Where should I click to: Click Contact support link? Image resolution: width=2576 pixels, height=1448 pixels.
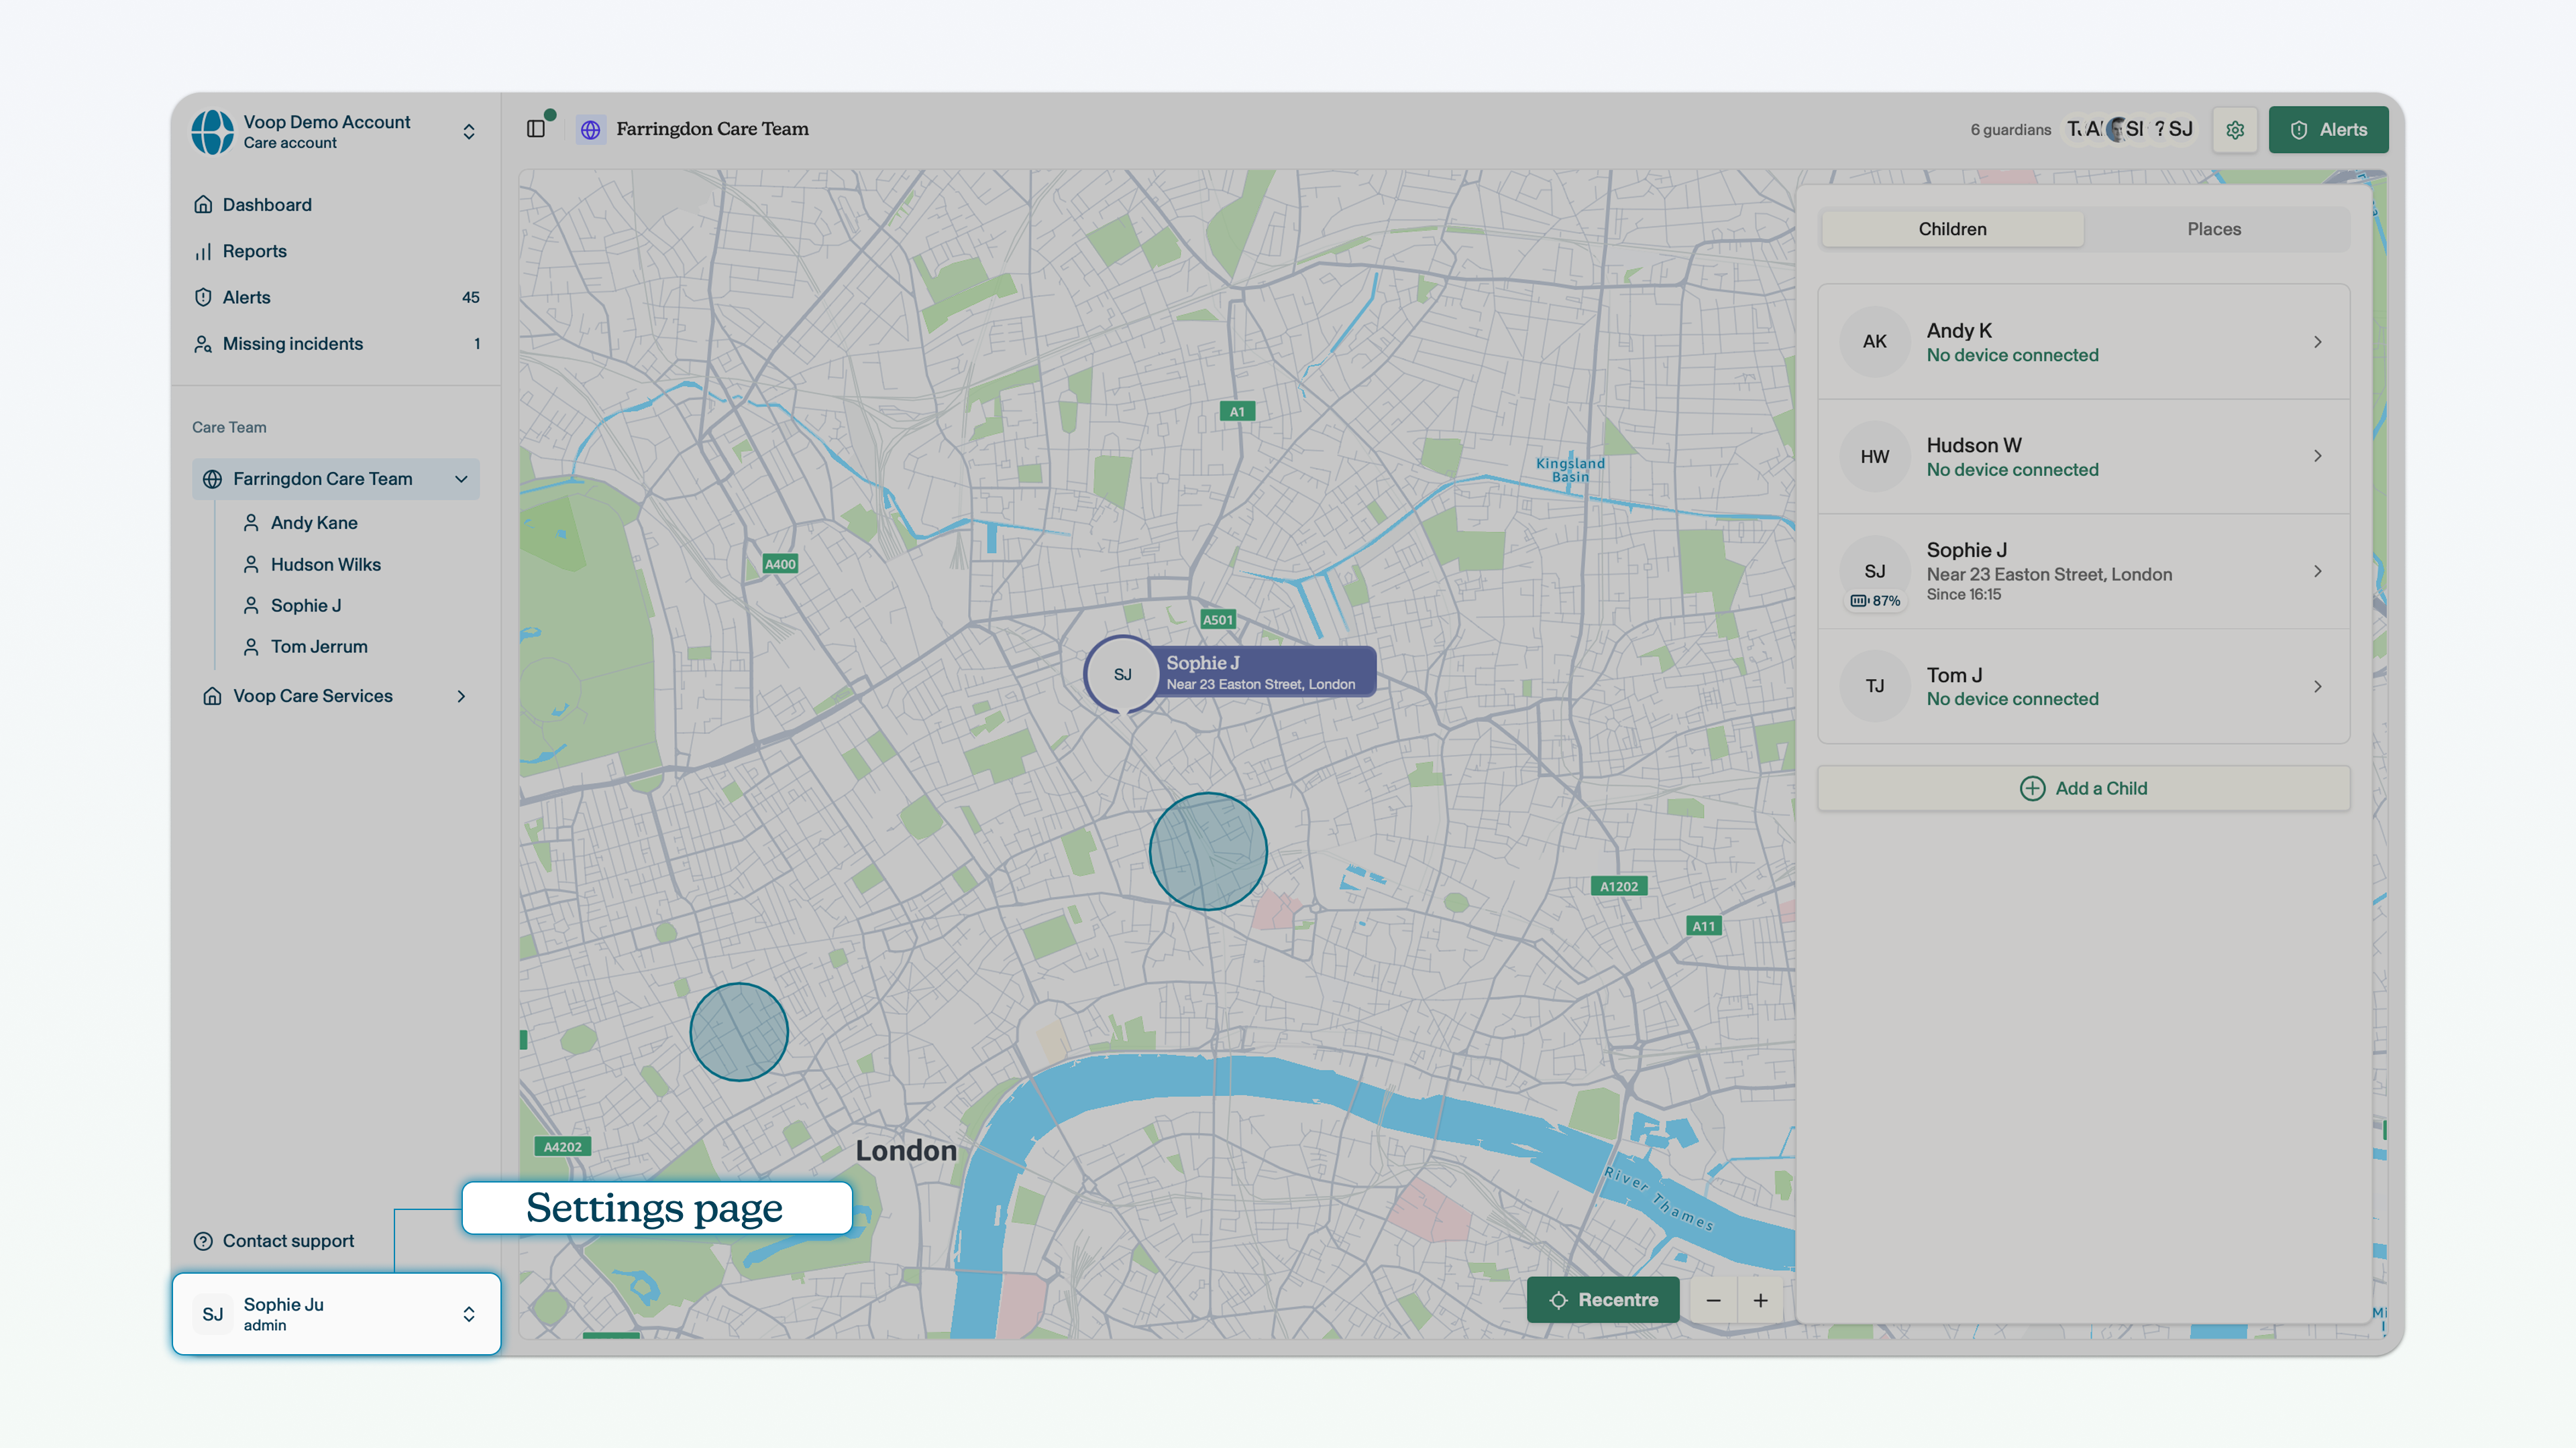[x=274, y=1240]
